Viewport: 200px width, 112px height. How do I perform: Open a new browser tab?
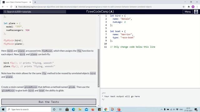(35, 2)
